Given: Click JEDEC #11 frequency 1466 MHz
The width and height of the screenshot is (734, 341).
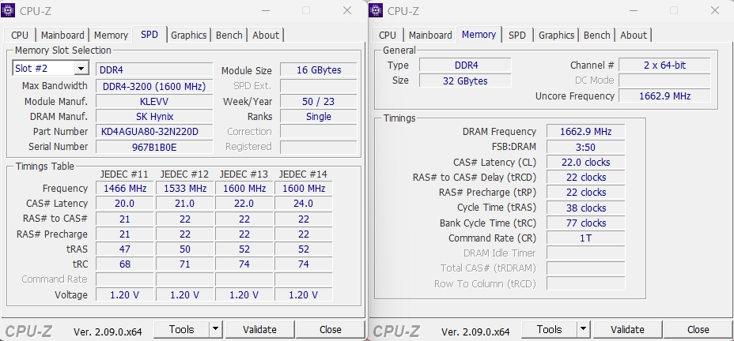Looking at the screenshot, I should point(125,189).
